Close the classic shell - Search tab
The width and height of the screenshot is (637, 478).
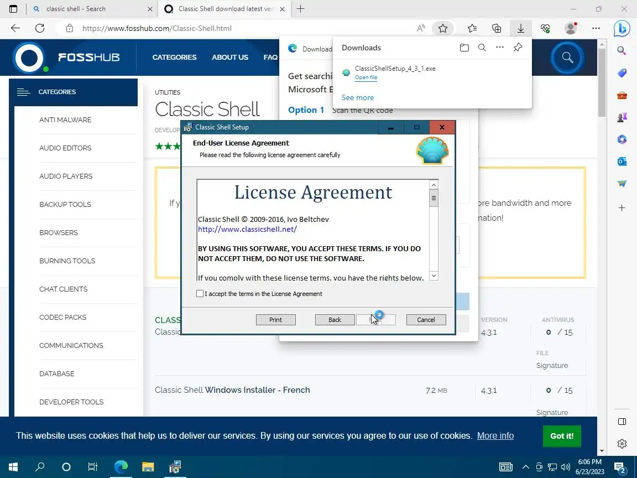click(150, 9)
